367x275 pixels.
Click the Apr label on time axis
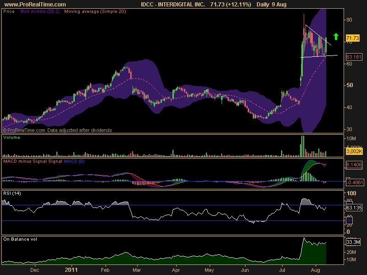[176, 270]
